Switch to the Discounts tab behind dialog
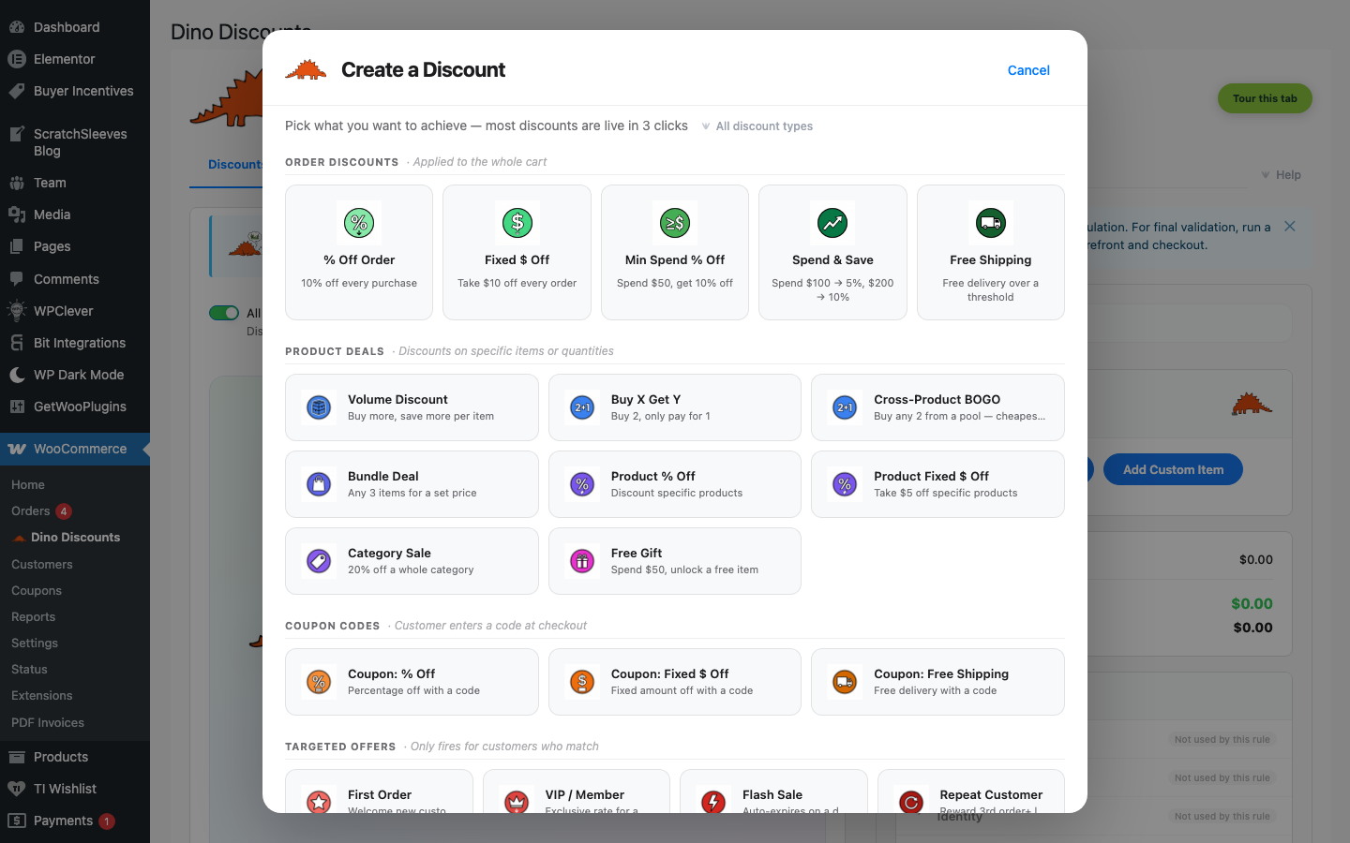Screen dimensions: 1350x843 coord(234,165)
